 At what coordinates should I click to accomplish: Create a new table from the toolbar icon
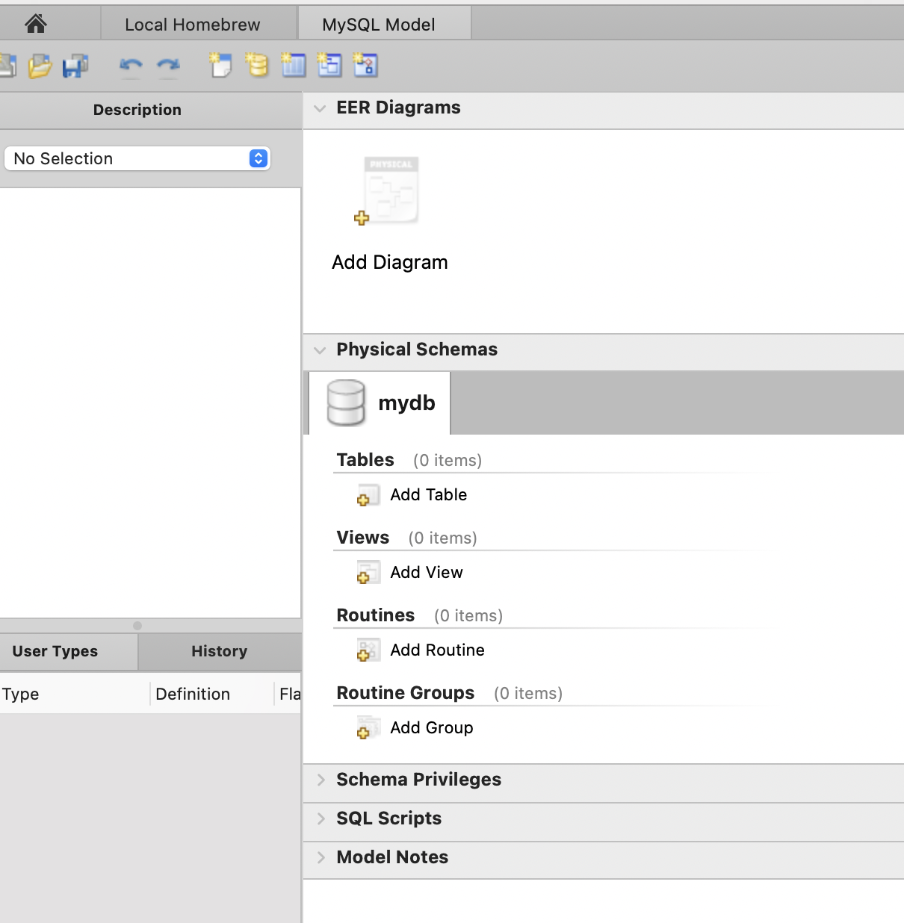(x=294, y=66)
